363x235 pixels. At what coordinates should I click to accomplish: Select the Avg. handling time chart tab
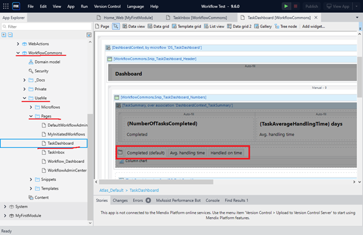187,153
